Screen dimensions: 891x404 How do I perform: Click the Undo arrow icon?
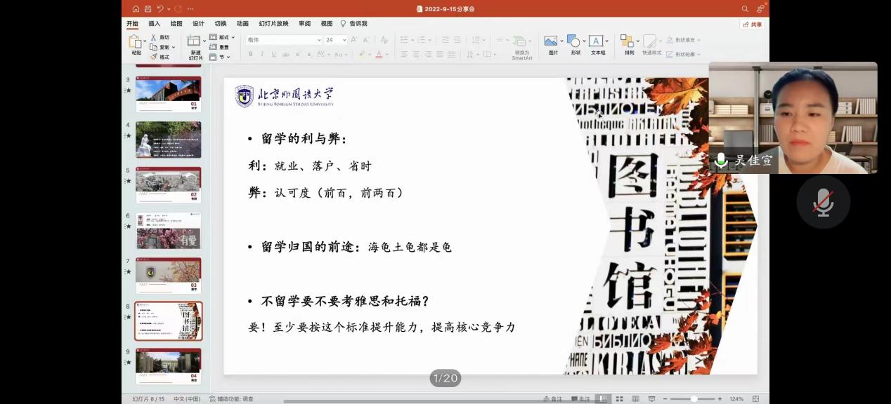coord(161,9)
